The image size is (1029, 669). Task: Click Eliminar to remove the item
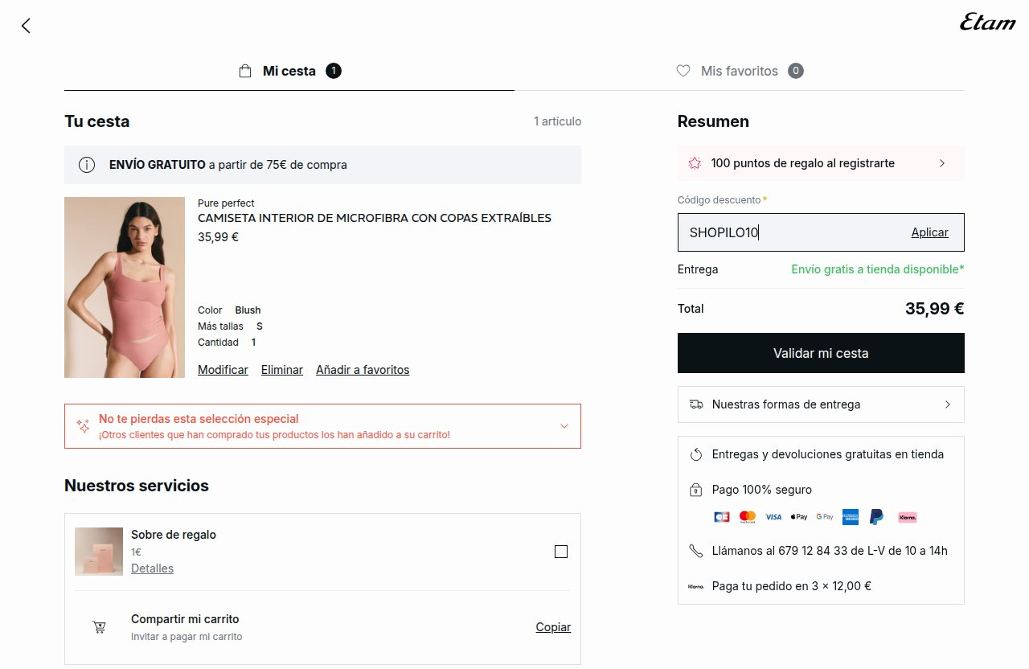[282, 370]
